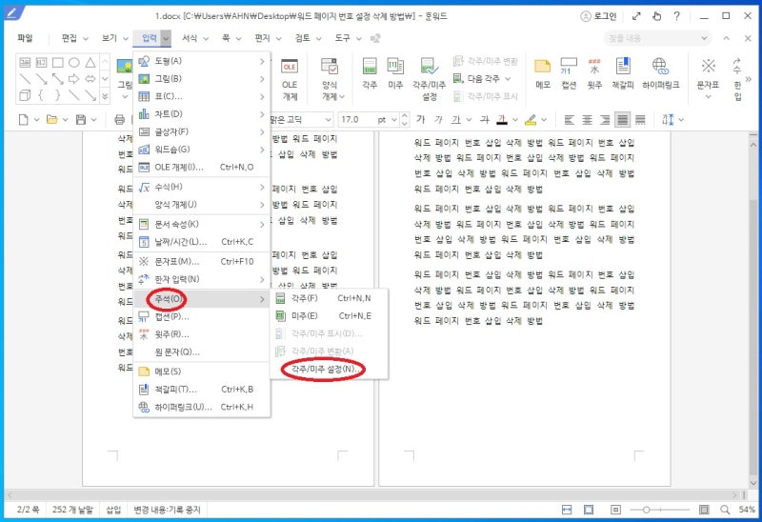
Task: Apply the yellow highlighter color
Action: point(531,120)
